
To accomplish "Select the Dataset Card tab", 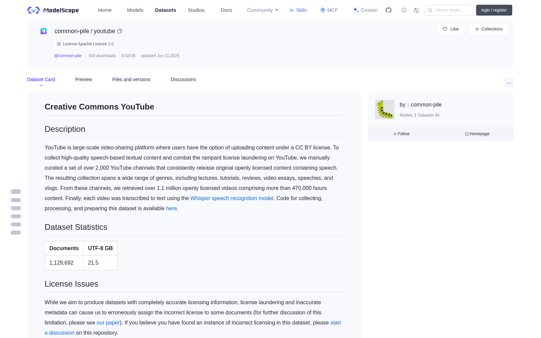I will (x=41, y=79).
